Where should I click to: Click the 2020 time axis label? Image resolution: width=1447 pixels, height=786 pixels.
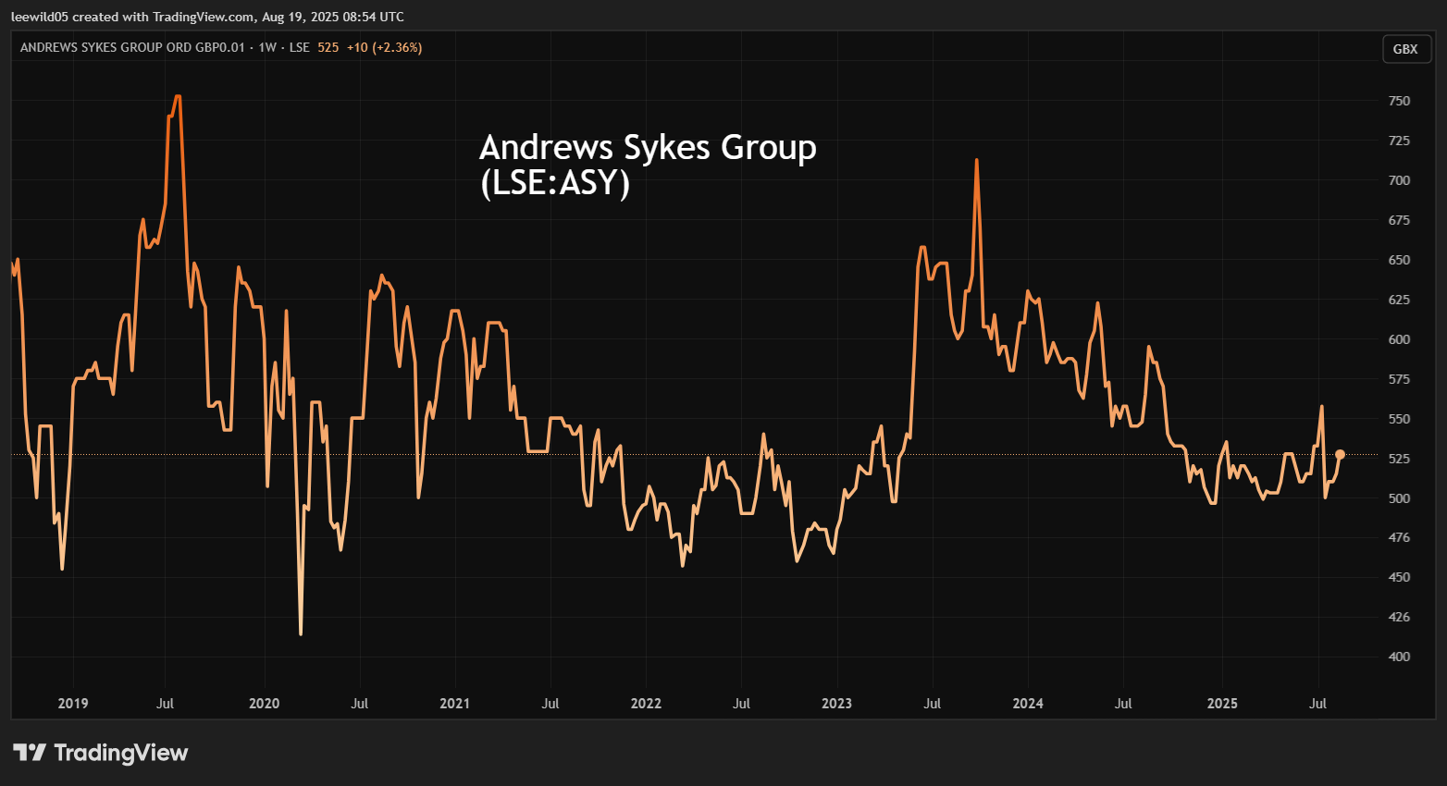[x=265, y=704]
